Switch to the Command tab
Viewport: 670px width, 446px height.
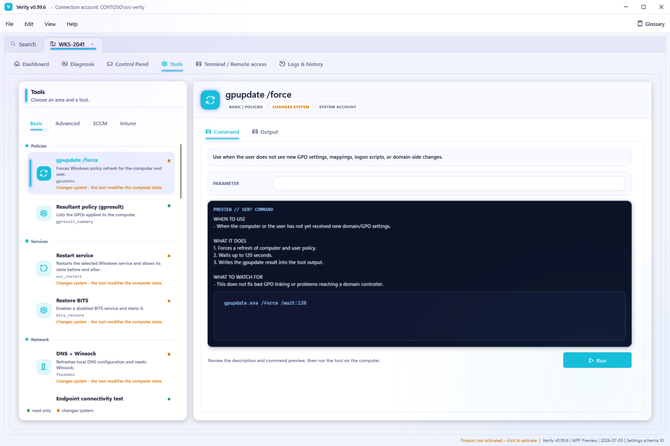[222, 132]
